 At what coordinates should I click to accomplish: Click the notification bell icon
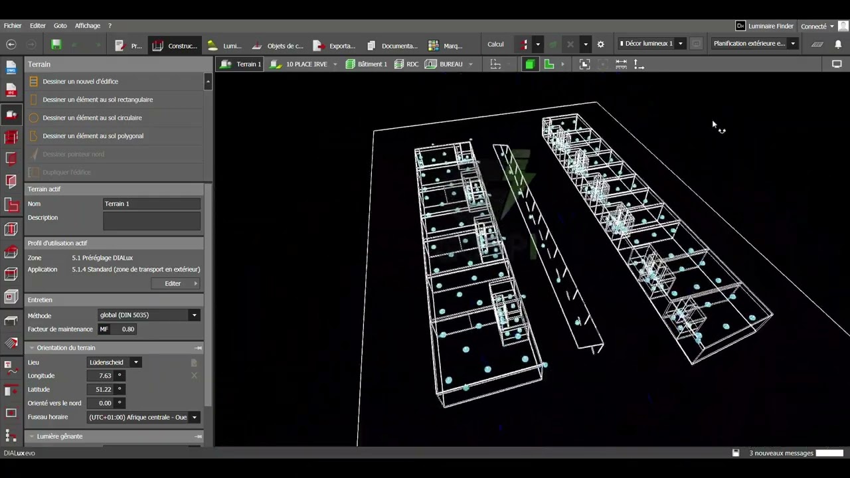click(x=838, y=44)
